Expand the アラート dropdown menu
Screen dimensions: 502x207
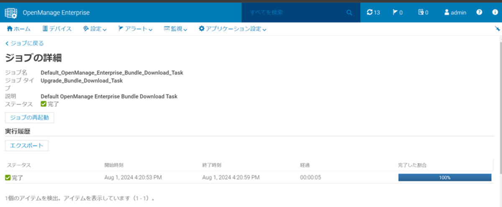pos(135,29)
